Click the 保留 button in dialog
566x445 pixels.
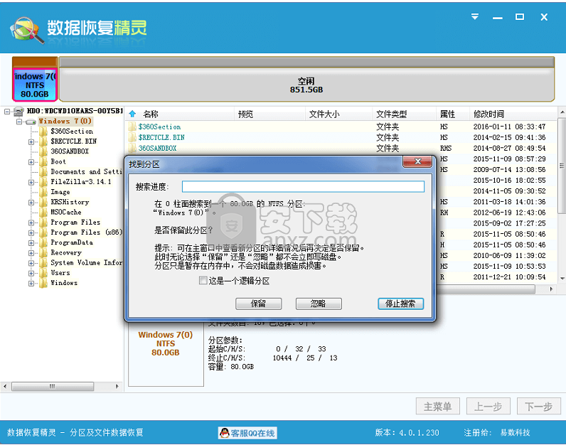[x=258, y=304]
